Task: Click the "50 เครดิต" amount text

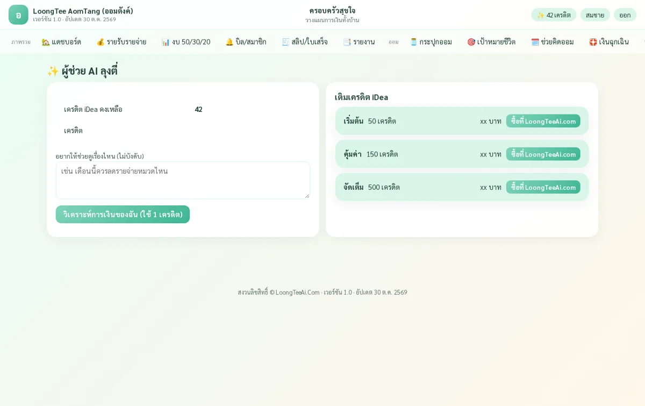Action: (382, 121)
